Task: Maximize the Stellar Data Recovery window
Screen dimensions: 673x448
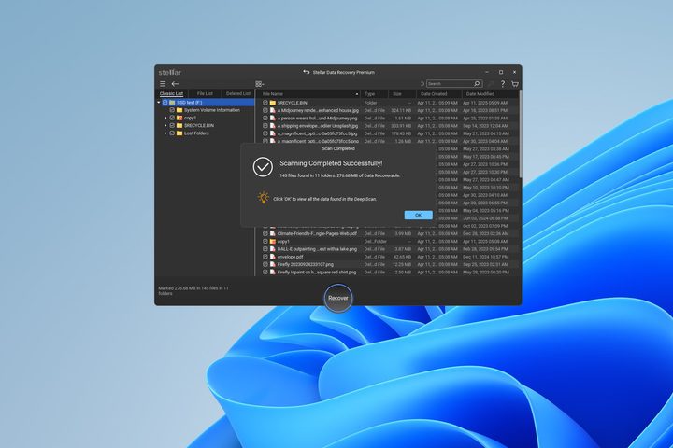Action: 501,72
